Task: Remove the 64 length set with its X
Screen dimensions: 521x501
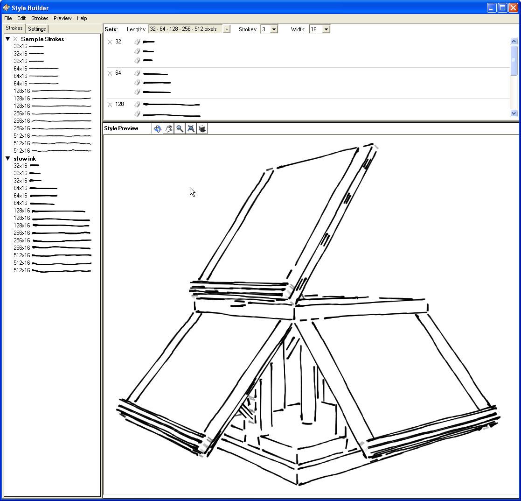Action: pos(110,73)
